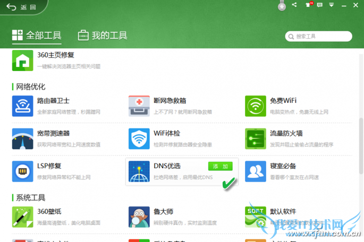
Task: Click the 360壁纸 title text
Action: click(x=49, y=212)
